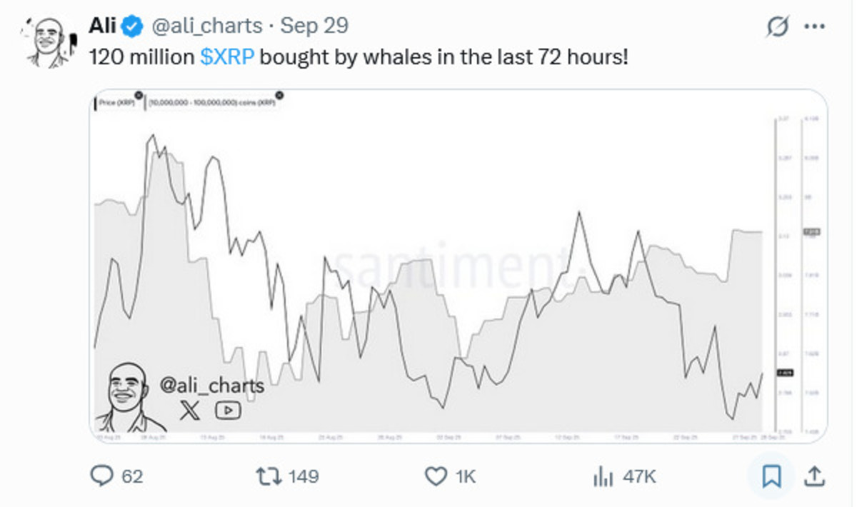The image size is (857, 507).
Task: Remove the Price (XRP) legend series
Action: tap(138, 95)
